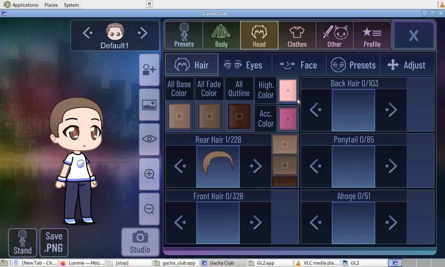Close the editor with the X button

(414, 35)
